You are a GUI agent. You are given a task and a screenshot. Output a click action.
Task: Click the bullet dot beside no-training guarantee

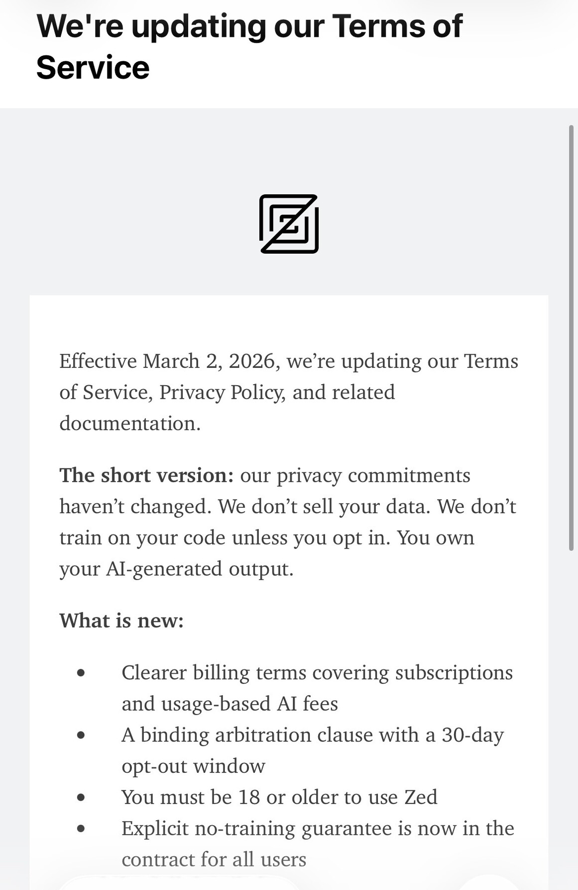(x=81, y=828)
